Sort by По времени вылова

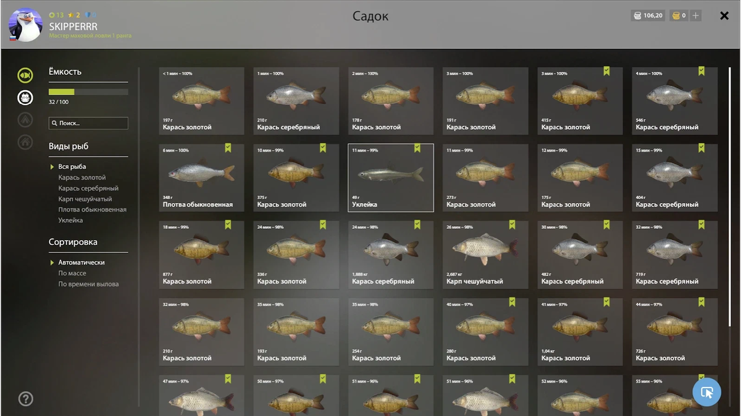click(88, 284)
